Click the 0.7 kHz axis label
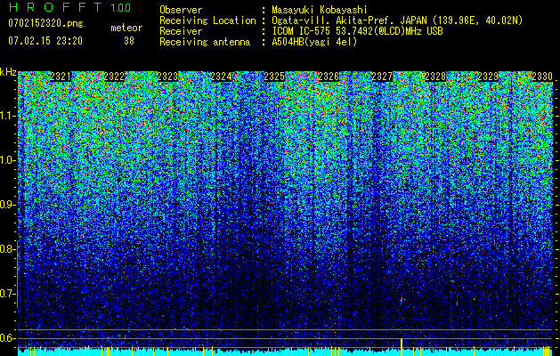This screenshot has height=356, width=560. click(7, 294)
